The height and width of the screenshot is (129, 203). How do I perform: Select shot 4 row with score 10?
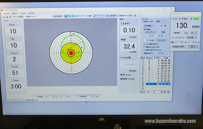tap(155, 68)
